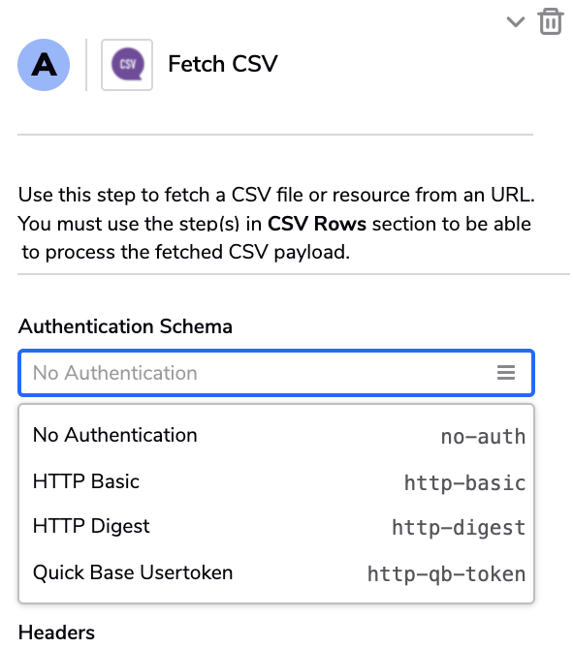This screenshot has height=648, width=573.
Task: Select No Authentication option
Action: tap(276, 435)
